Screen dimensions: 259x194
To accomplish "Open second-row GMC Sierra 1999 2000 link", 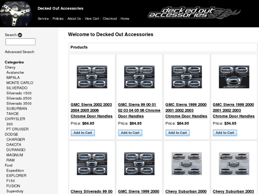I will pos(139,192).
